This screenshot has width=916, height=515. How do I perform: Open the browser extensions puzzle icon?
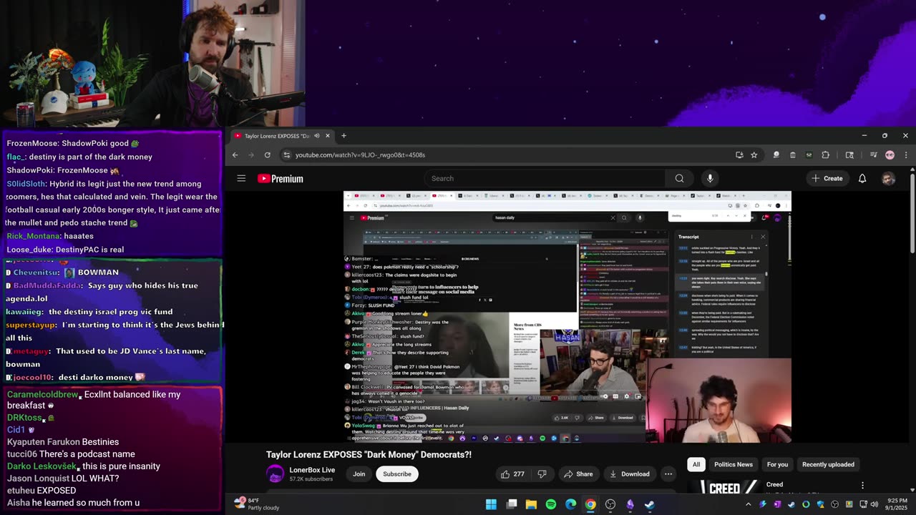coord(825,154)
